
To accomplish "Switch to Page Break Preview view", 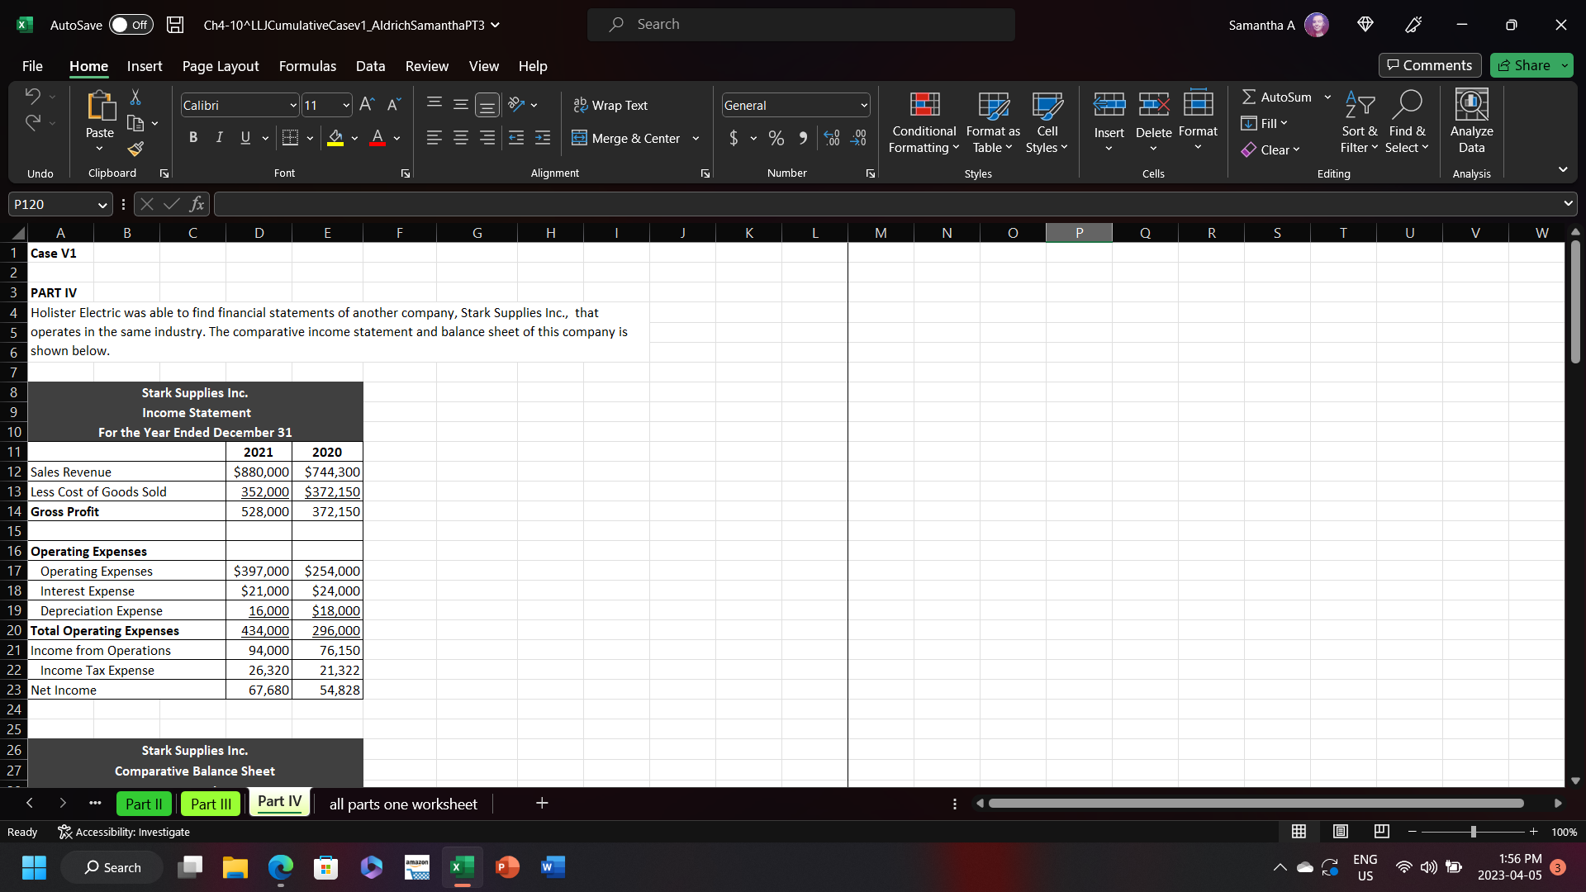I will tap(1382, 832).
